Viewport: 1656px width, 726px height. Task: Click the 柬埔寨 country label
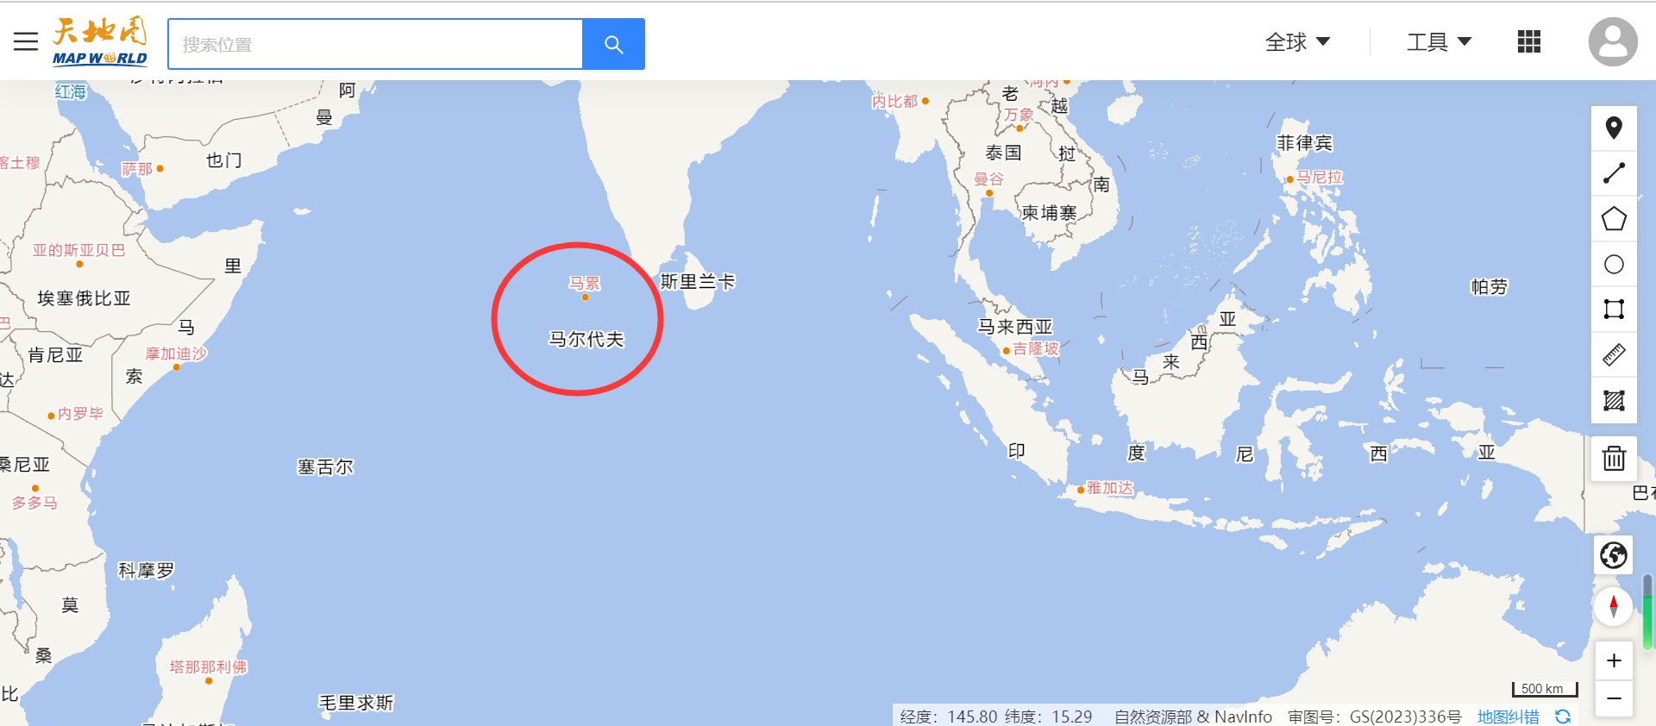click(1049, 212)
